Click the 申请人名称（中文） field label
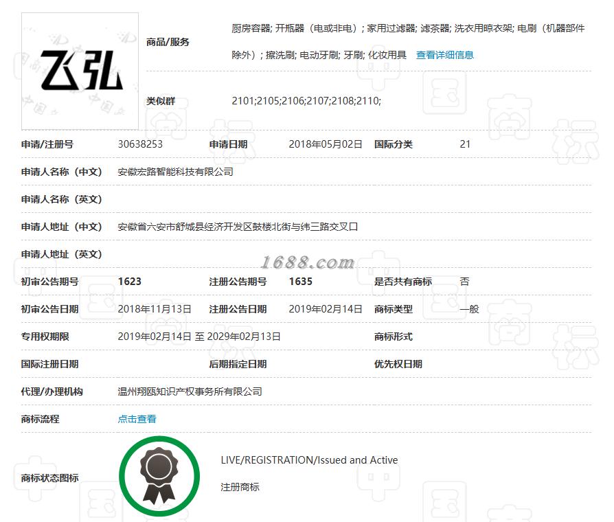The height and width of the screenshot is (522, 614). click(62, 172)
